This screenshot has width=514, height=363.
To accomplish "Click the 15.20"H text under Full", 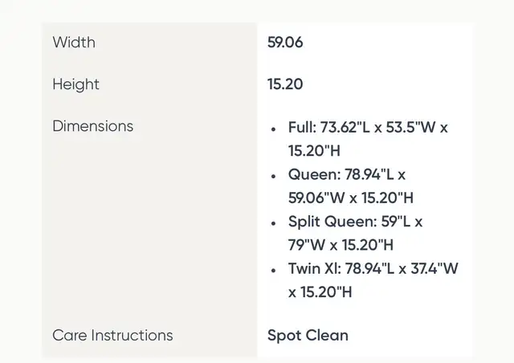I will 314,151.
